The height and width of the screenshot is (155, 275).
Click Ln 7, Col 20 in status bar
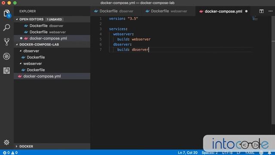click(187, 153)
